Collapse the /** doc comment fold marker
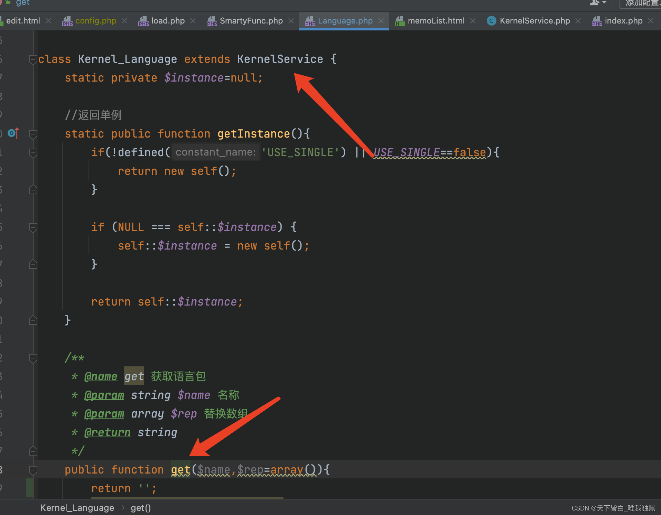The image size is (661, 515). 33,358
